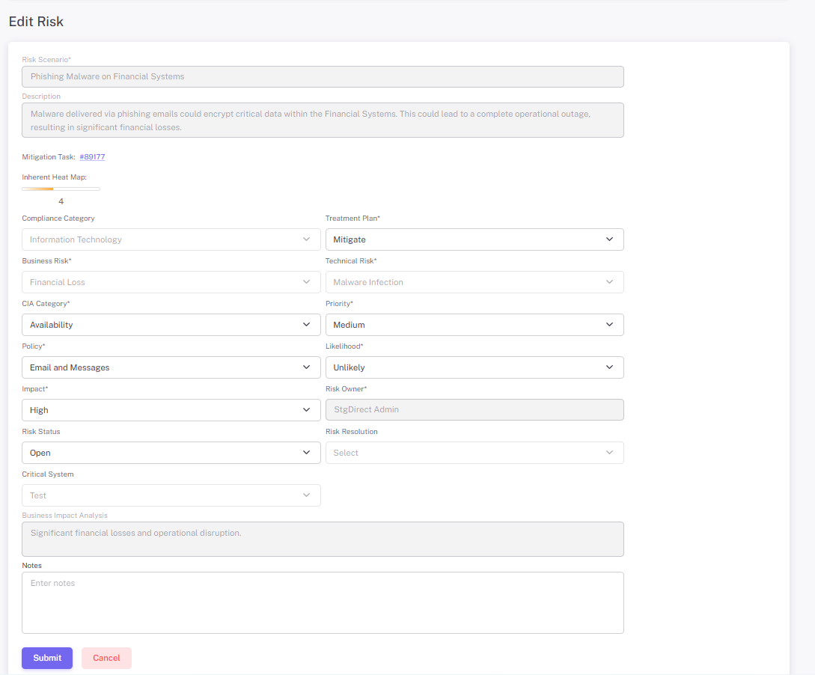Open the Priority dropdown set to Medium

point(474,325)
